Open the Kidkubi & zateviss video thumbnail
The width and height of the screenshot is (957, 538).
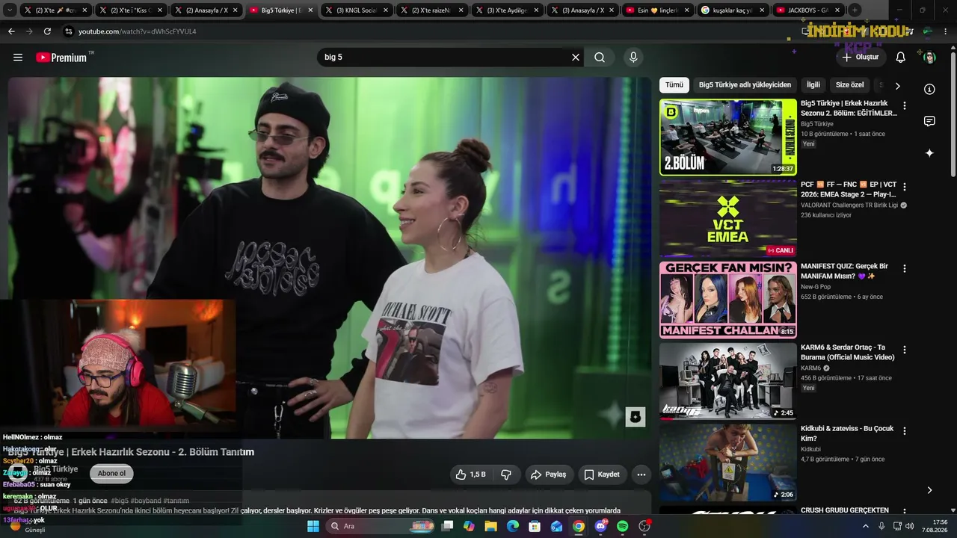click(728, 463)
